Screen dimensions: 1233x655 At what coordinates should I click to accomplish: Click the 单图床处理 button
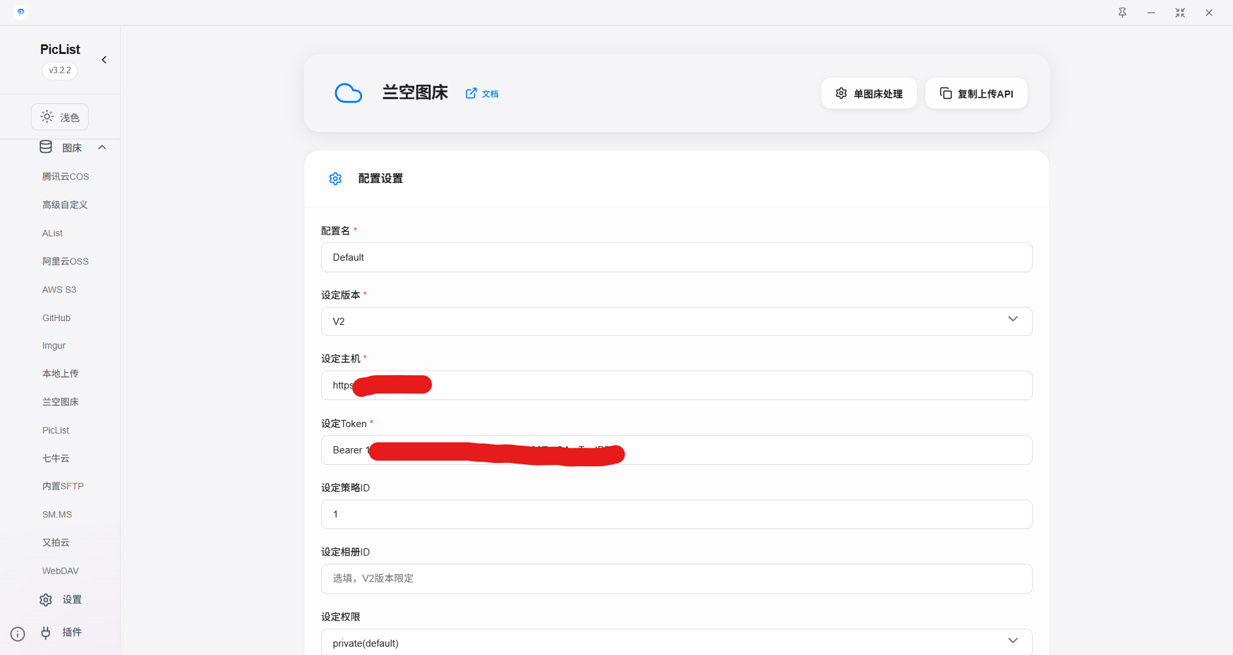pyautogui.click(x=869, y=94)
